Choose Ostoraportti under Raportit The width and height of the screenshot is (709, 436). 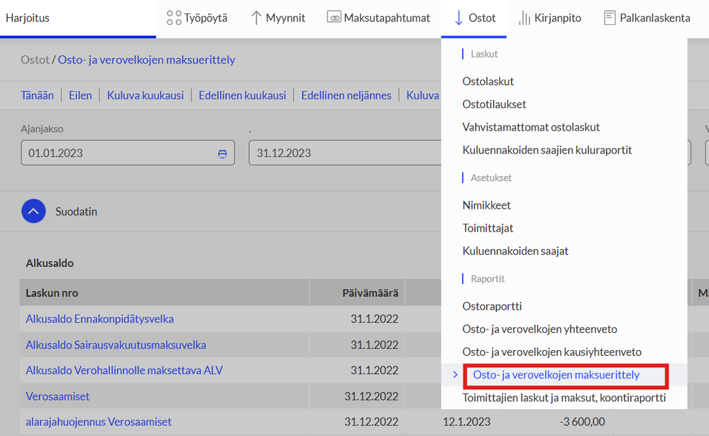pos(492,306)
